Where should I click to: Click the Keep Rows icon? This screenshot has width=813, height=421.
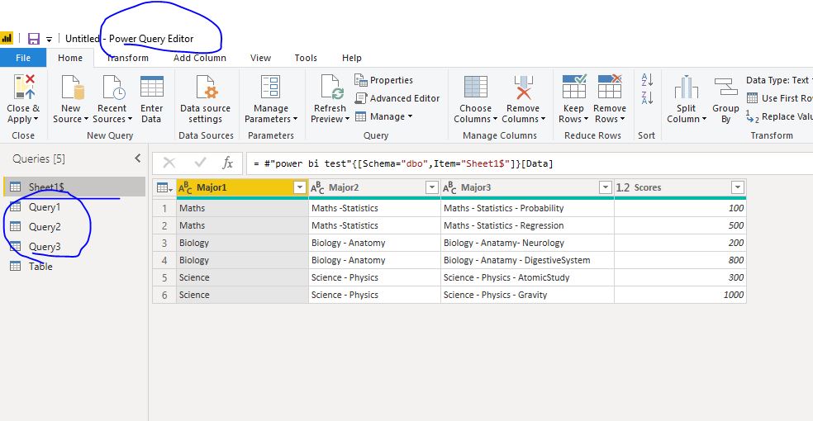click(574, 86)
